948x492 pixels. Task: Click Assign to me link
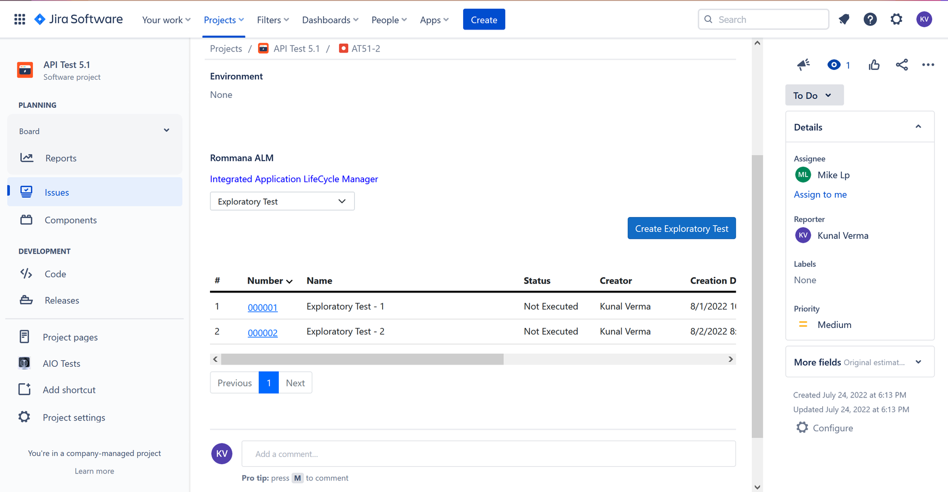pos(820,194)
